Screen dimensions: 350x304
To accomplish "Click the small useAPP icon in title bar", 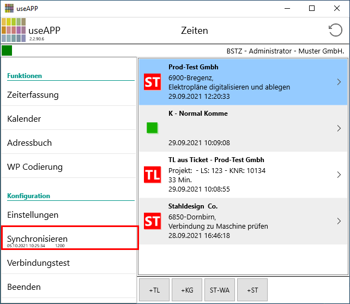I will (x=9, y=8).
